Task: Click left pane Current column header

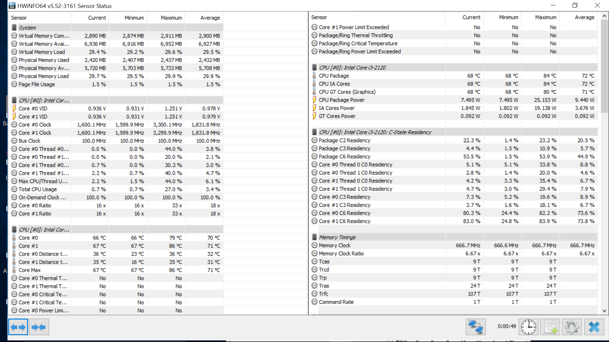Action: (x=90, y=18)
